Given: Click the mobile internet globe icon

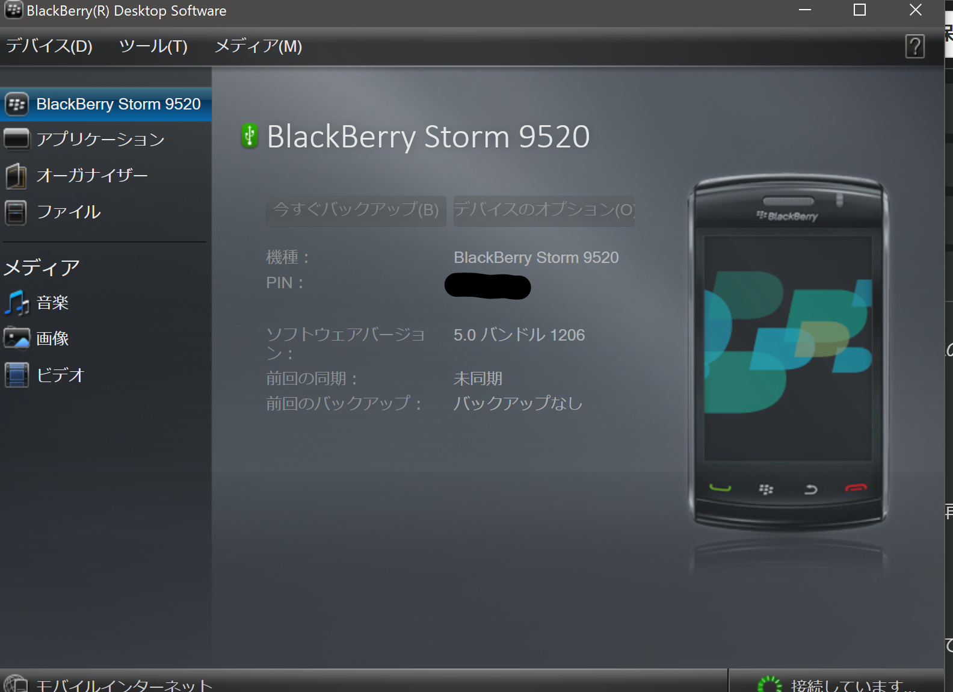Looking at the screenshot, I should coord(16,684).
